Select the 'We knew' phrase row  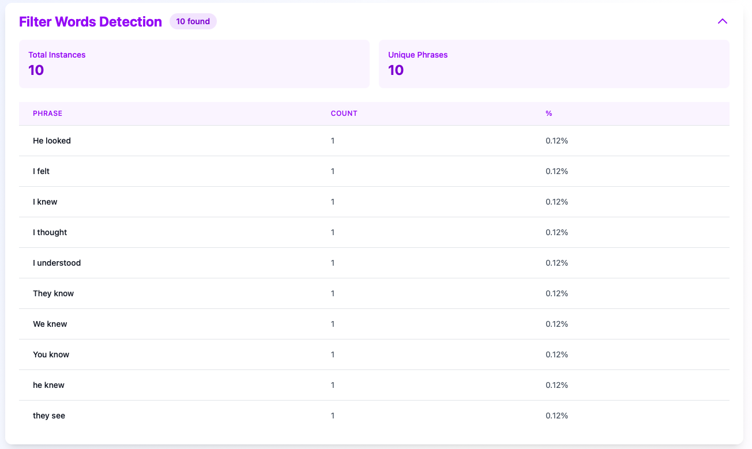(x=50, y=324)
